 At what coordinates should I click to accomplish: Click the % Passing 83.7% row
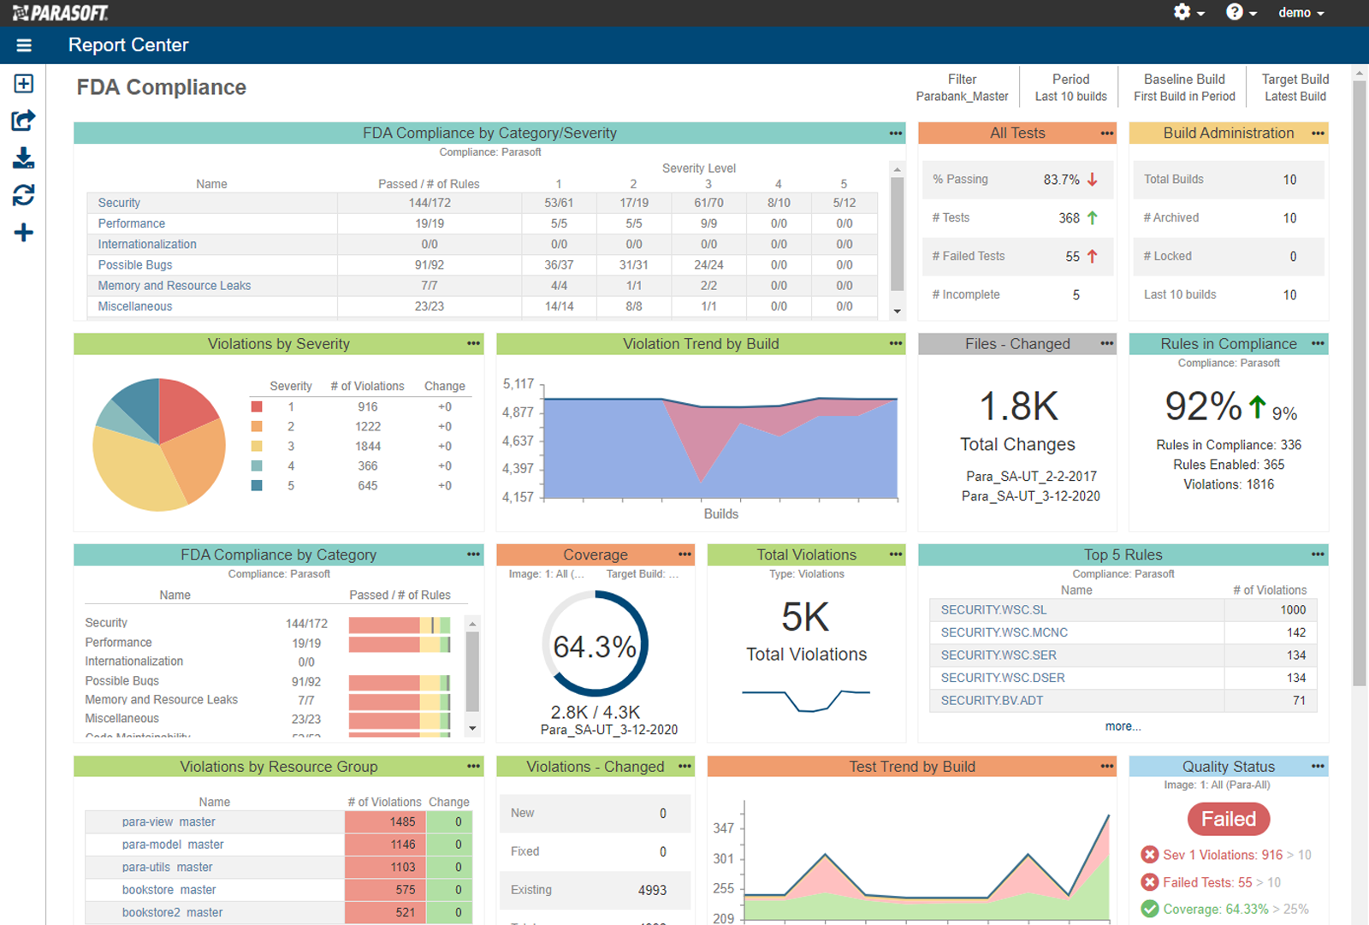click(1017, 180)
